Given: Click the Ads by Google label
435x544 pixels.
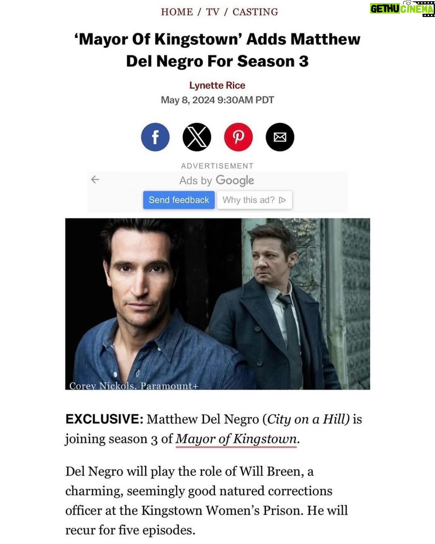Looking at the screenshot, I should coord(217,180).
